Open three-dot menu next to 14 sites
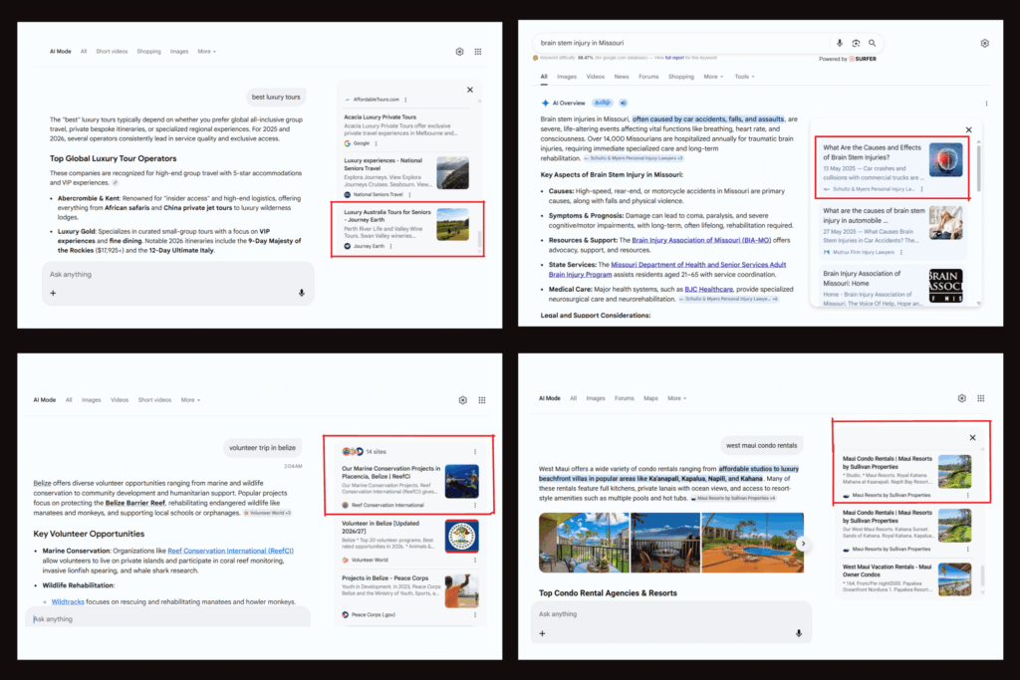The height and width of the screenshot is (680, 1020). coord(475,451)
